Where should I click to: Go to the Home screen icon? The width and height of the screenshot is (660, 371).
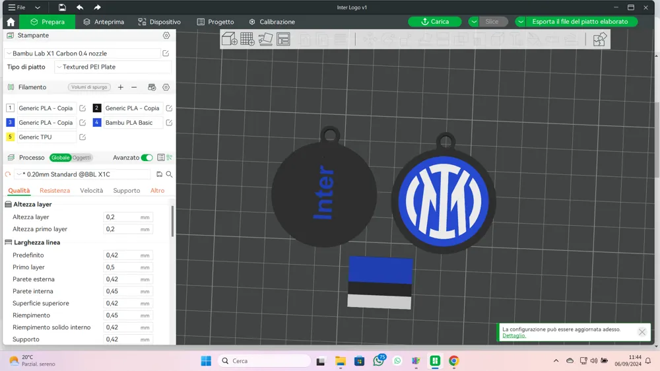pos(11,22)
